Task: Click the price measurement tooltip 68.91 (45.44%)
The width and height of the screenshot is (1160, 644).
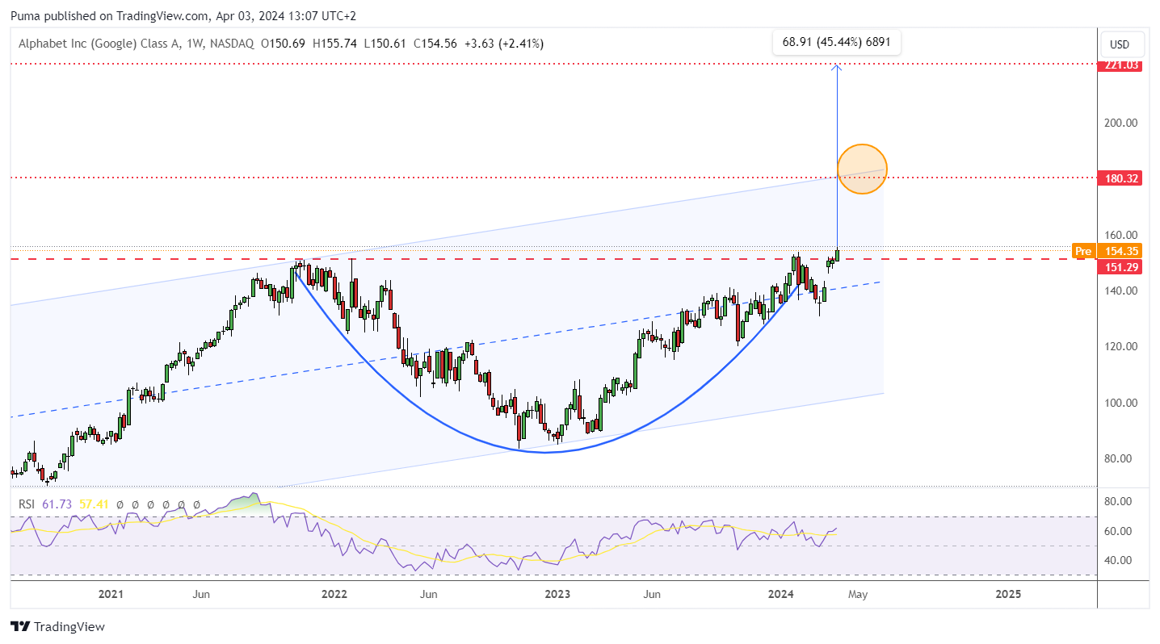Action: (836, 41)
